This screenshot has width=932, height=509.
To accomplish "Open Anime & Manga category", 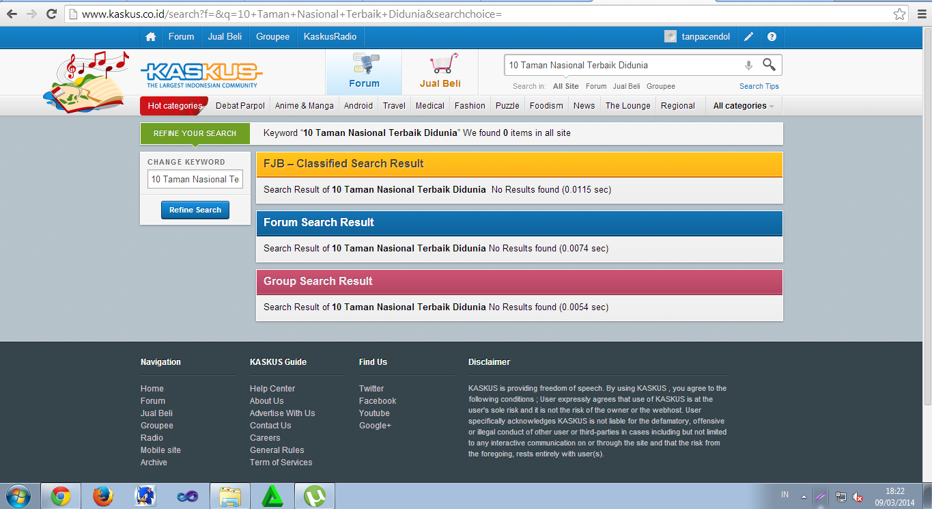I will coord(305,106).
